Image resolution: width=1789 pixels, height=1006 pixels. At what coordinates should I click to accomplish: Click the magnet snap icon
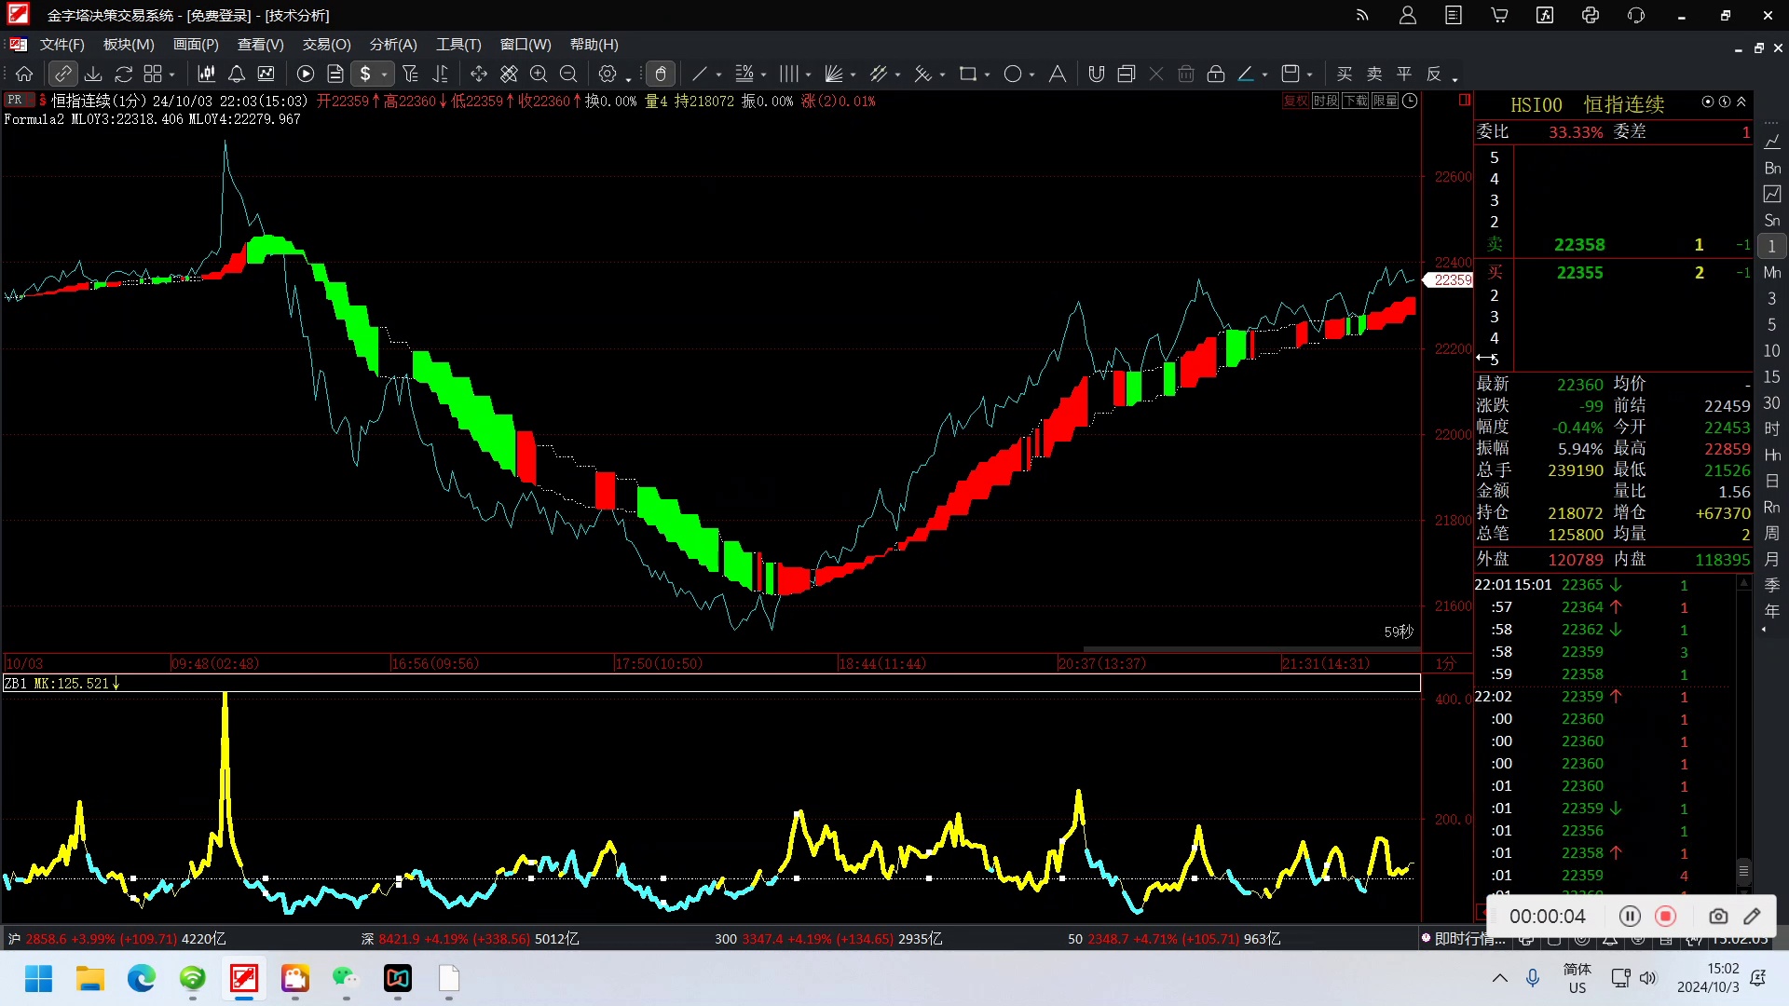[x=1097, y=74]
